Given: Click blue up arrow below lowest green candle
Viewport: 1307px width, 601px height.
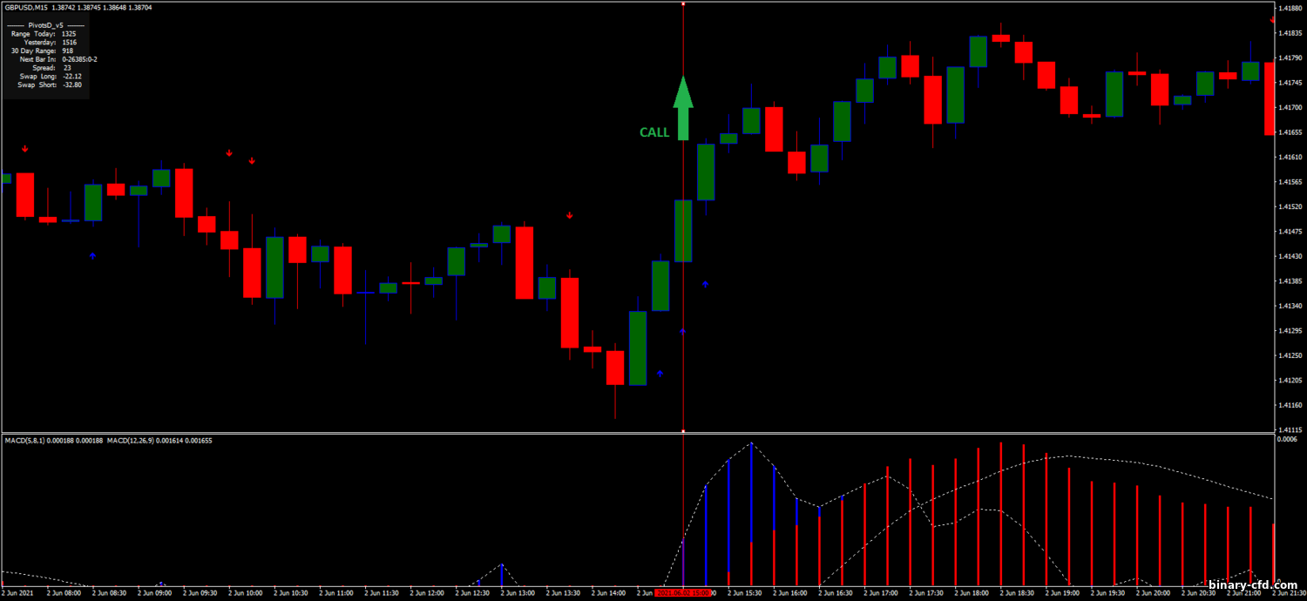Looking at the screenshot, I should (660, 374).
